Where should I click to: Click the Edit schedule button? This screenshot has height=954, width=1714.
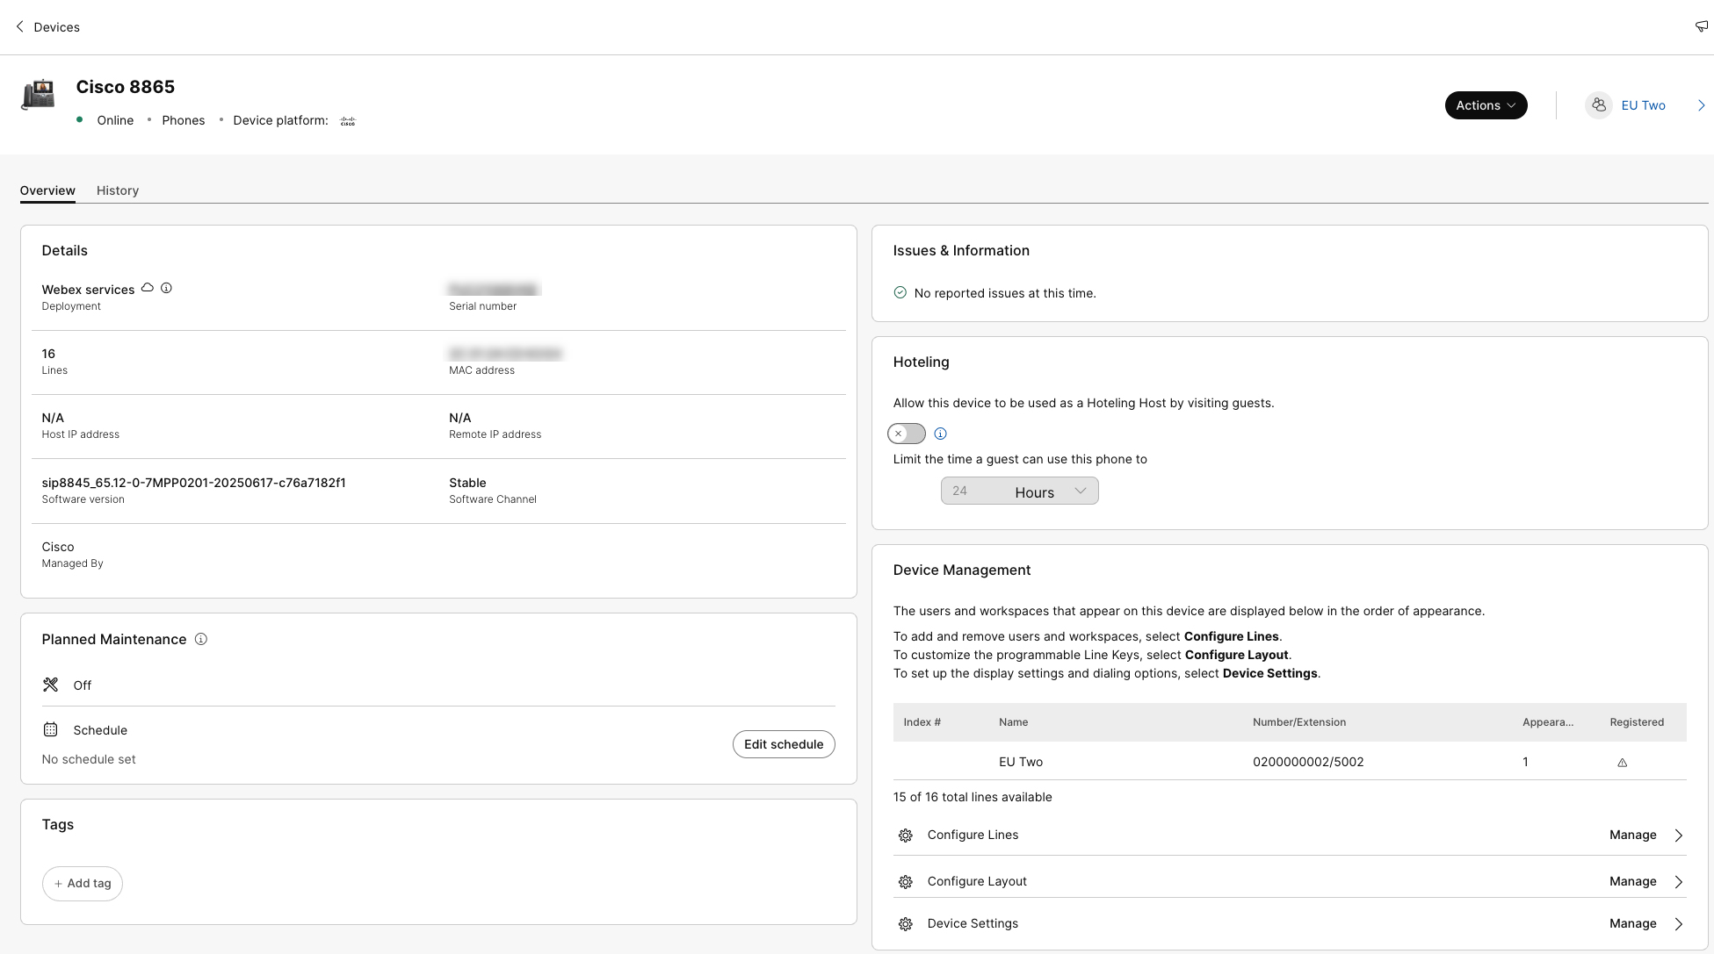(x=783, y=743)
